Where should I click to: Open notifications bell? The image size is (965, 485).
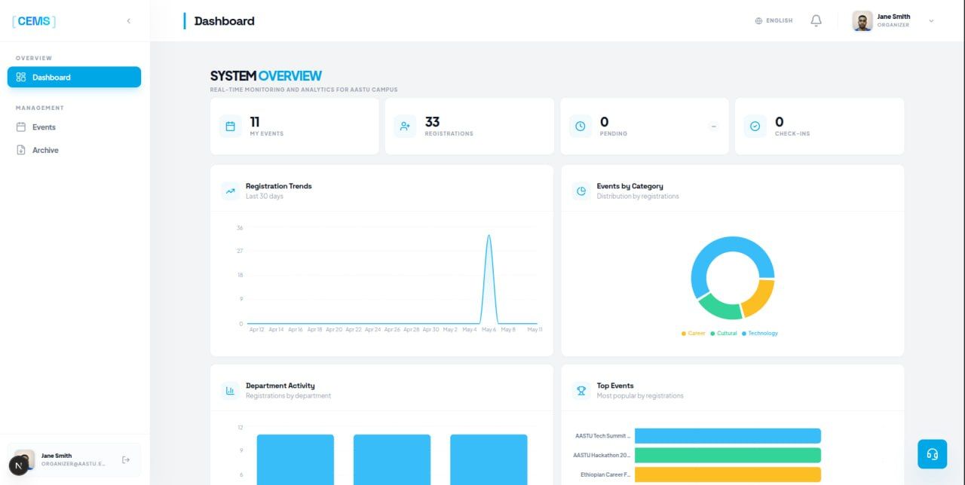[816, 21]
